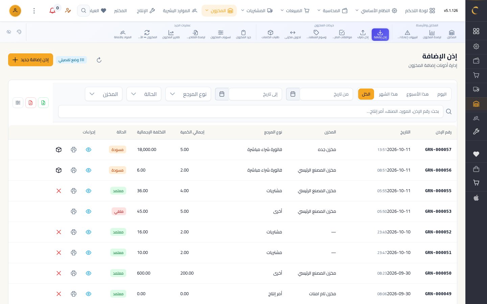Viewport: 487px width, 304px height.
Task: Click the permits search input field
Action: [251, 111]
